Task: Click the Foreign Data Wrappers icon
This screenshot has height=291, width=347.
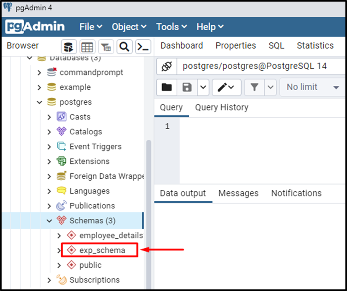Action: coord(61,176)
